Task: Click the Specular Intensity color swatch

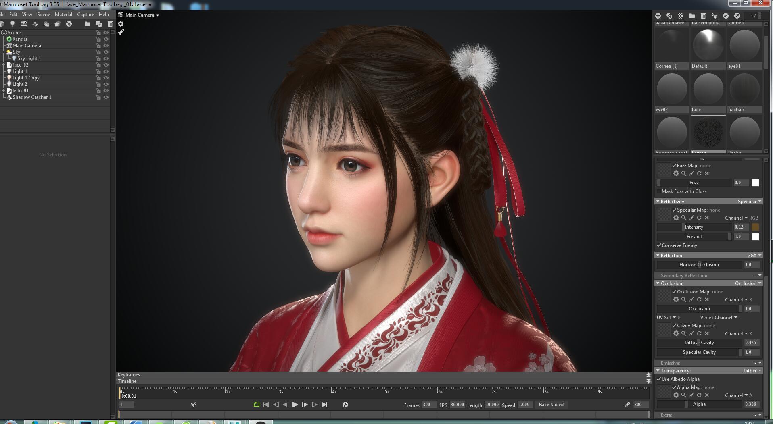Action: 755,227
